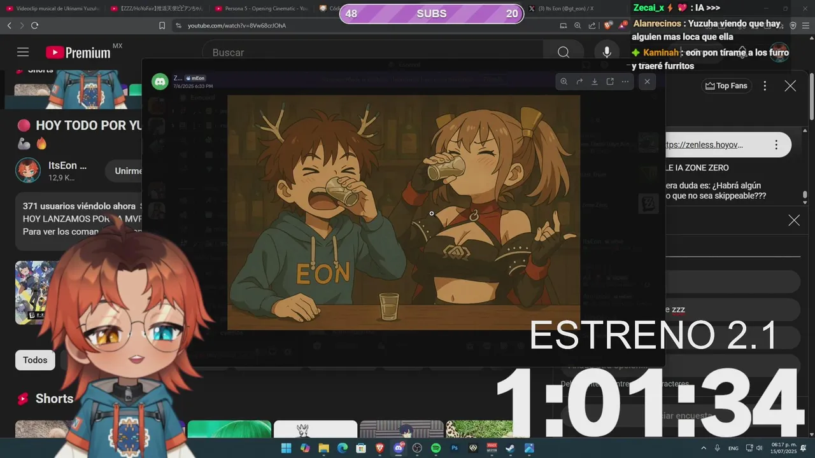Click Brave Shields icon in address bar
The height and width of the screenshot is (458, 815).
[608, 25]
